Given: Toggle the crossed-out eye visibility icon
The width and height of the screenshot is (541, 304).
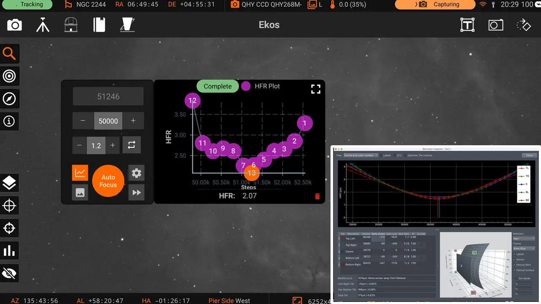Looking at the screenshot, I should point(9,274).
